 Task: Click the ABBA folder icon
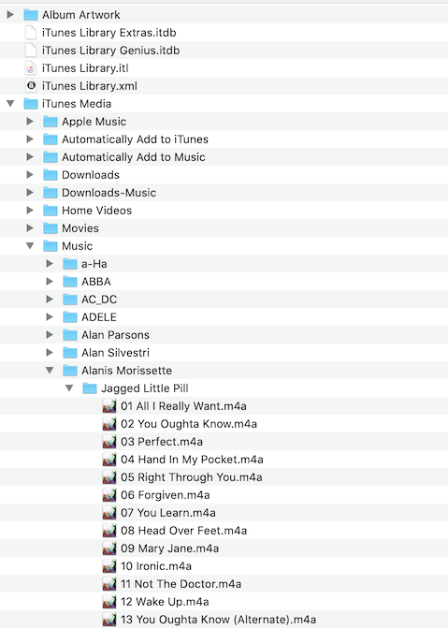70,282
